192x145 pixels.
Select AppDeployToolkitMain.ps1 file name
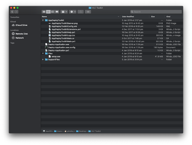63,41
